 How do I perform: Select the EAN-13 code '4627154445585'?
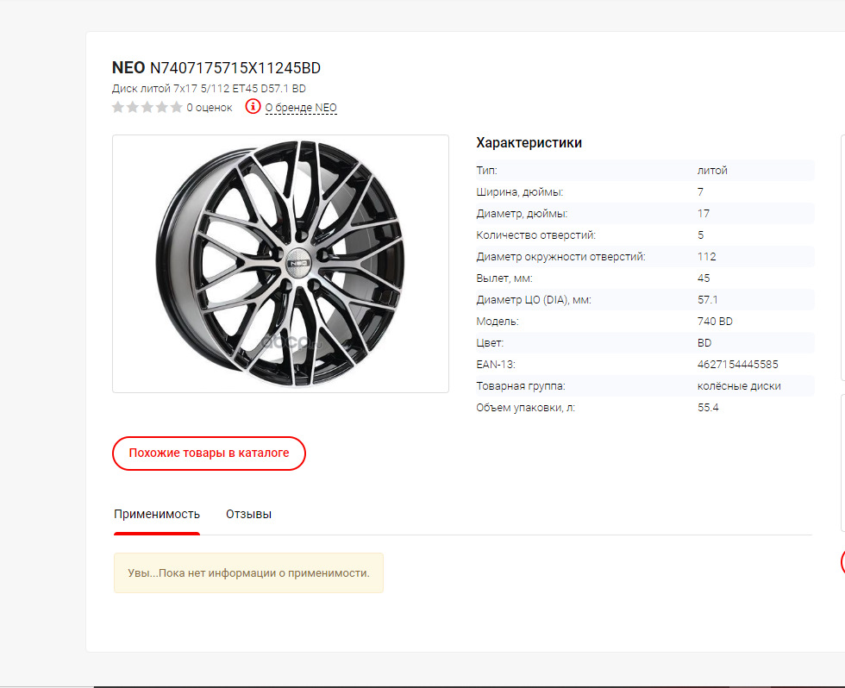pos(738,364)
